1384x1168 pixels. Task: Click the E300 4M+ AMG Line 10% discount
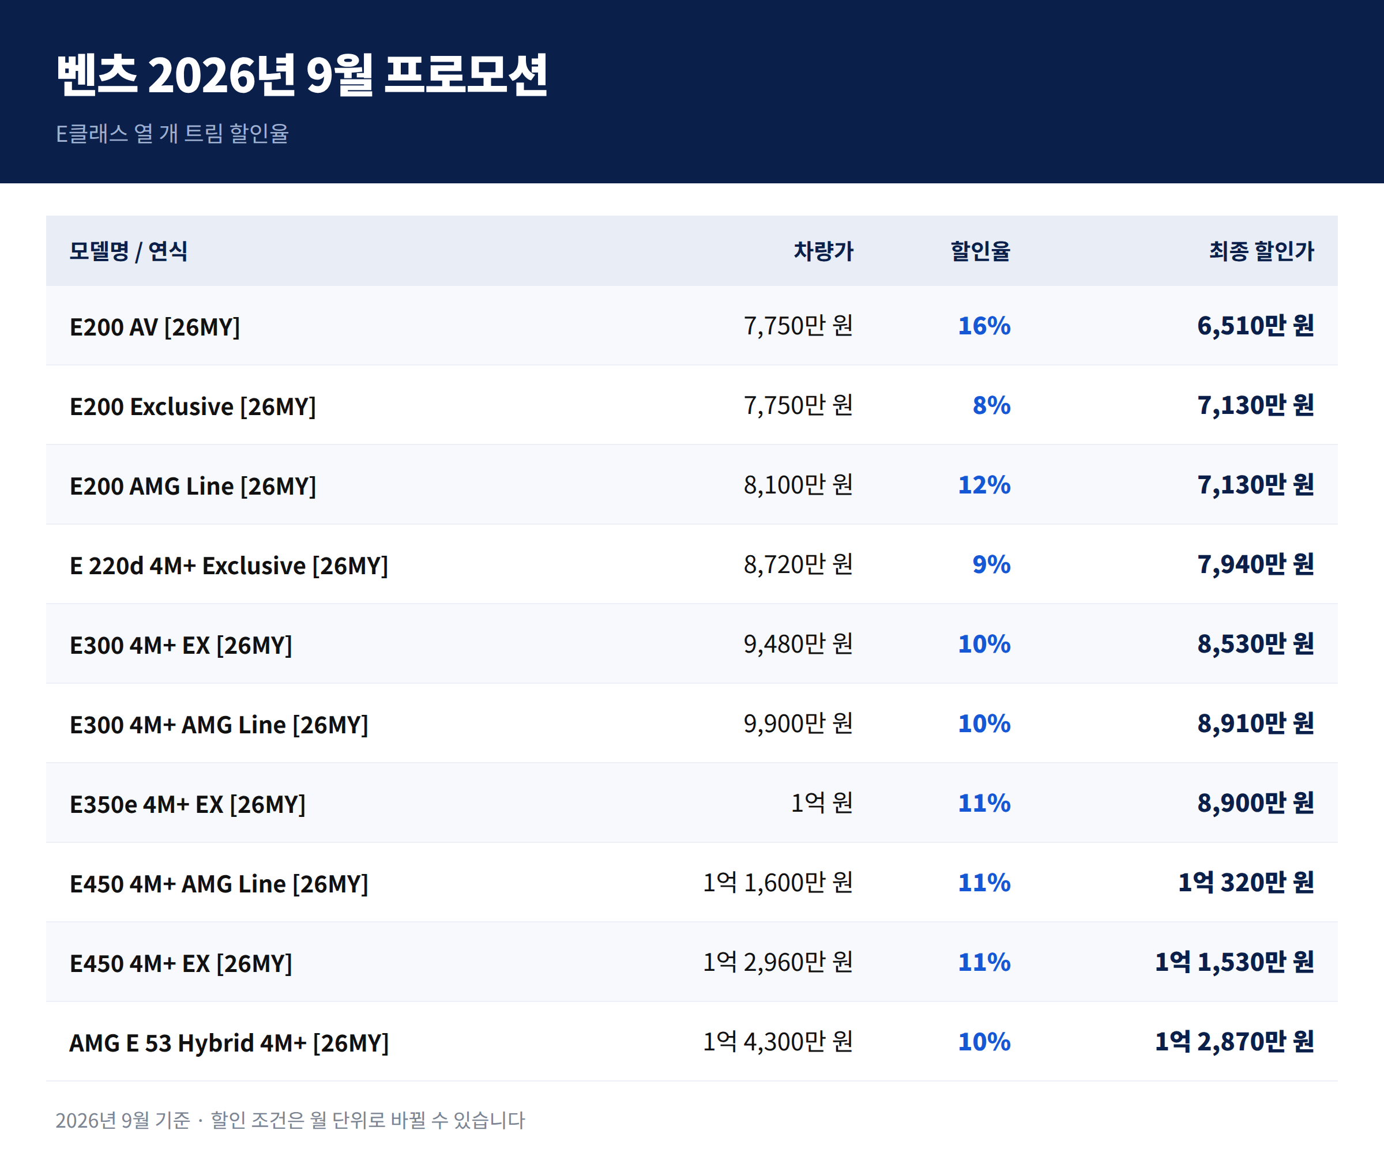pos(984,723)
